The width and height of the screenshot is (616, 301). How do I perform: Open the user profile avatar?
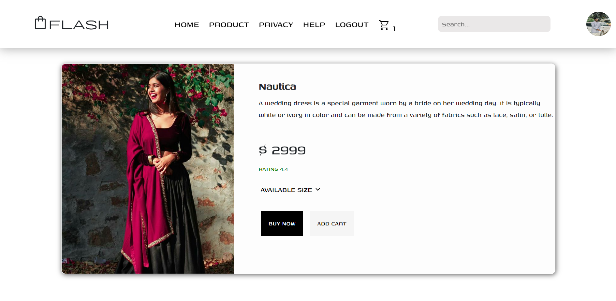click(598, 24)
